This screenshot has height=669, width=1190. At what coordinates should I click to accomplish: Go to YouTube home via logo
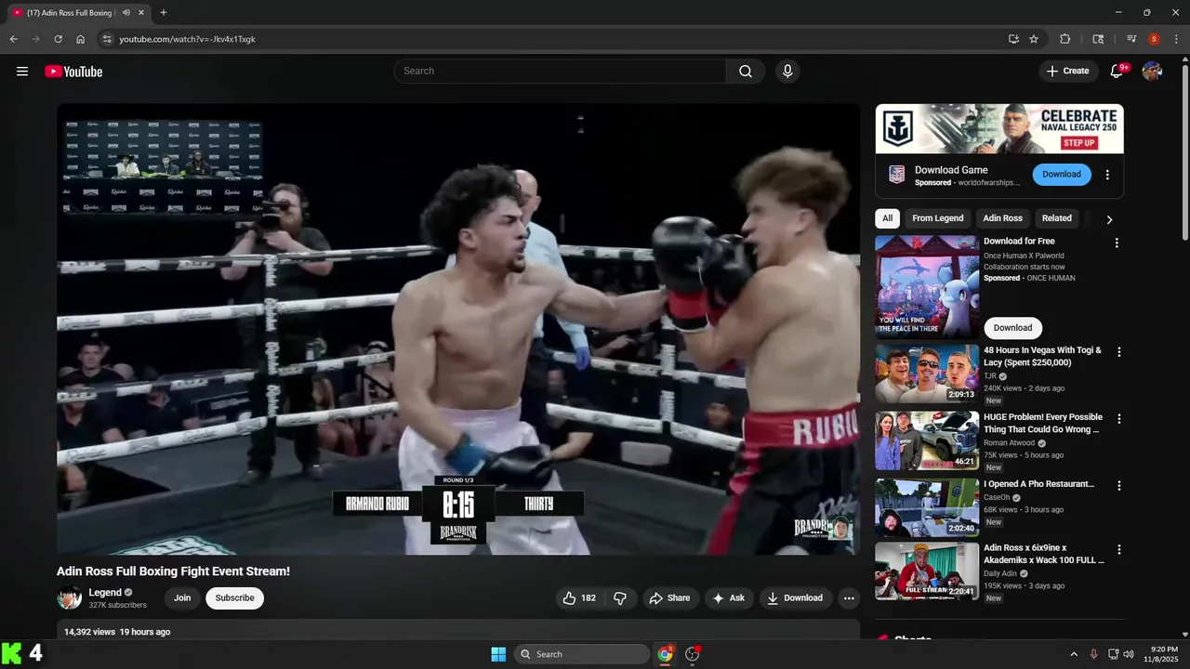(73, 72)
